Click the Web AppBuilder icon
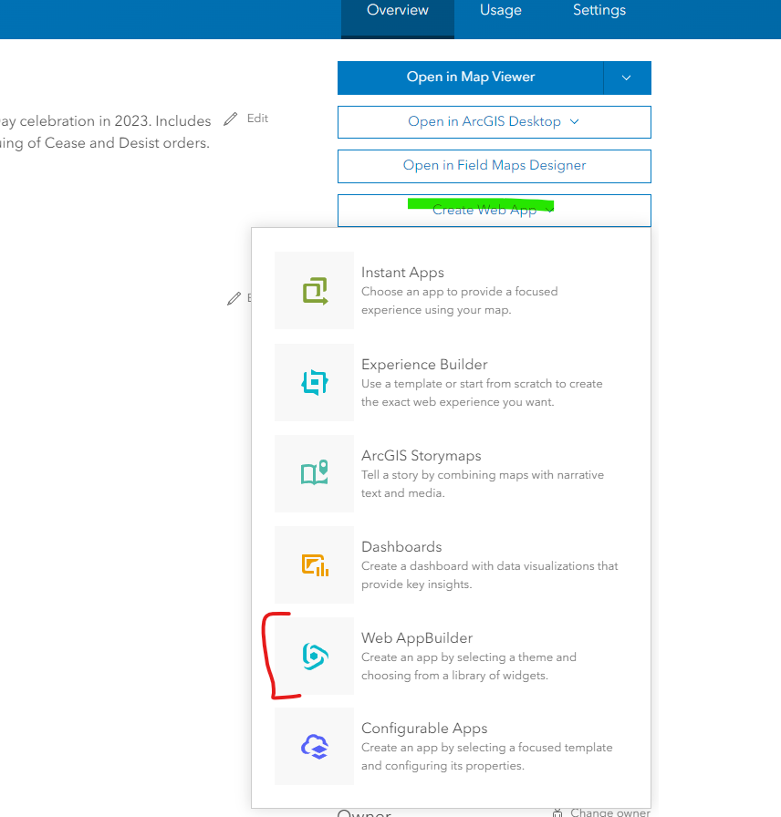The width and height of the screenshot is (781, 817). pos(314,656)
